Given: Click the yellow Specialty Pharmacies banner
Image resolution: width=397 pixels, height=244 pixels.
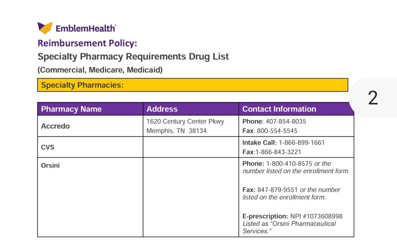Looking at the screenshot, I should [192, 85].
